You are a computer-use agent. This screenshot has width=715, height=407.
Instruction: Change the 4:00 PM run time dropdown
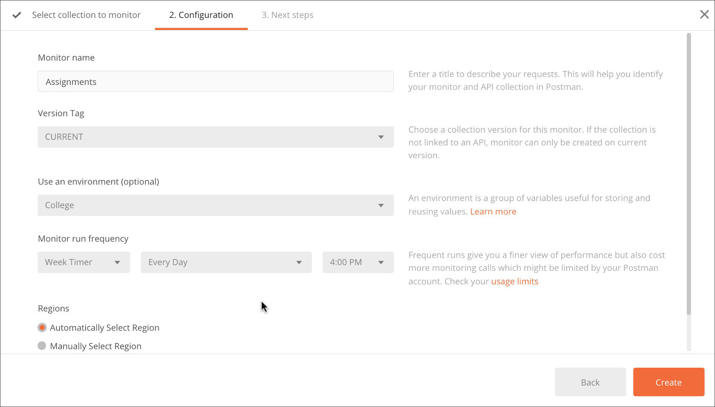tap(358, 262)
